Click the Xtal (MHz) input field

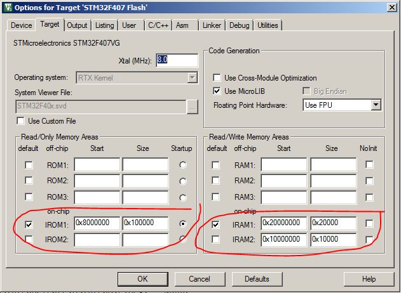pyautogui.click(x=172, y=60)
